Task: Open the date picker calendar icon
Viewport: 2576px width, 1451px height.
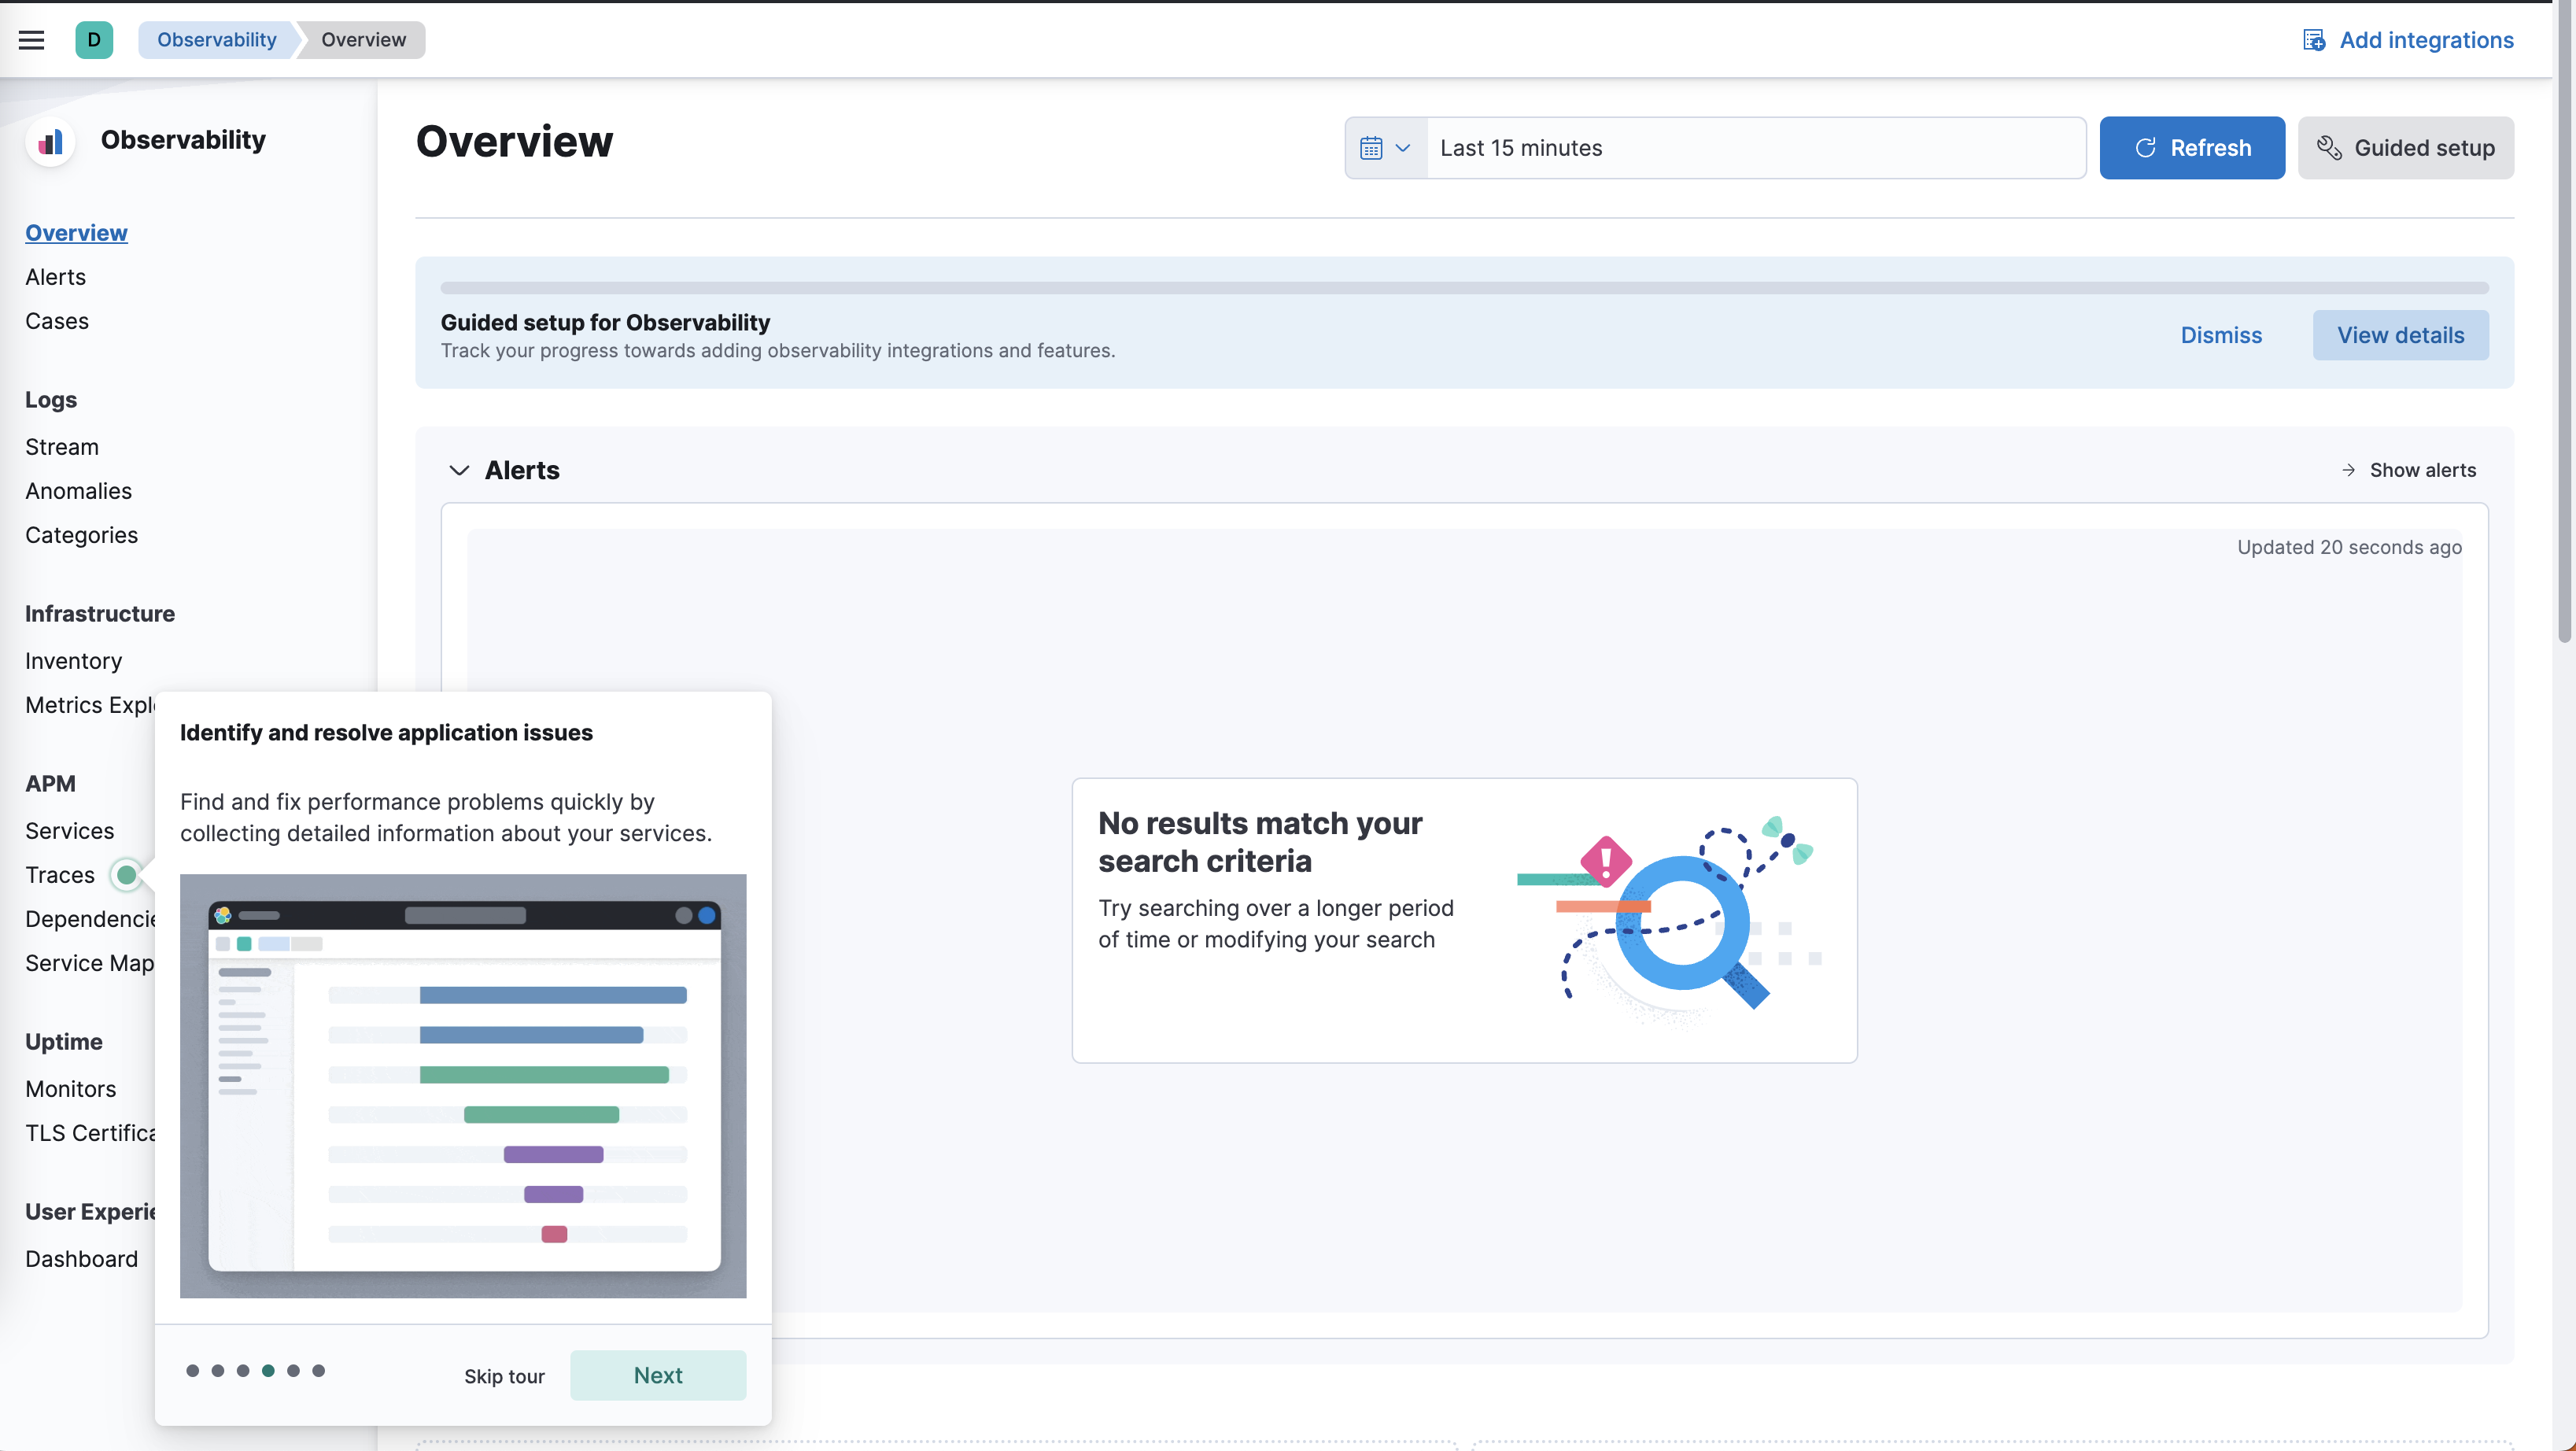Action: tap(1372, 147)
